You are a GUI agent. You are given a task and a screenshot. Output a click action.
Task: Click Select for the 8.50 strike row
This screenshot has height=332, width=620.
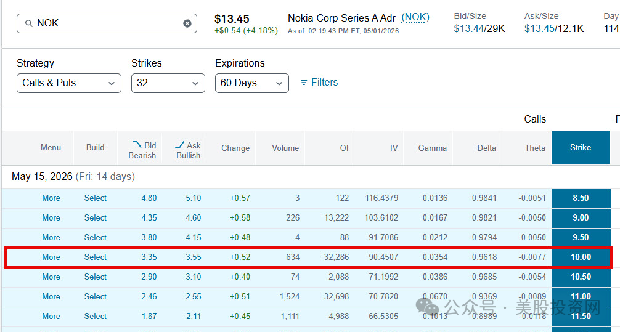[96, 198]
